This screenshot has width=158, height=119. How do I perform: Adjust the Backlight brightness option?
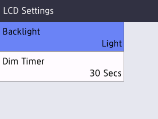tap(62, 37)
